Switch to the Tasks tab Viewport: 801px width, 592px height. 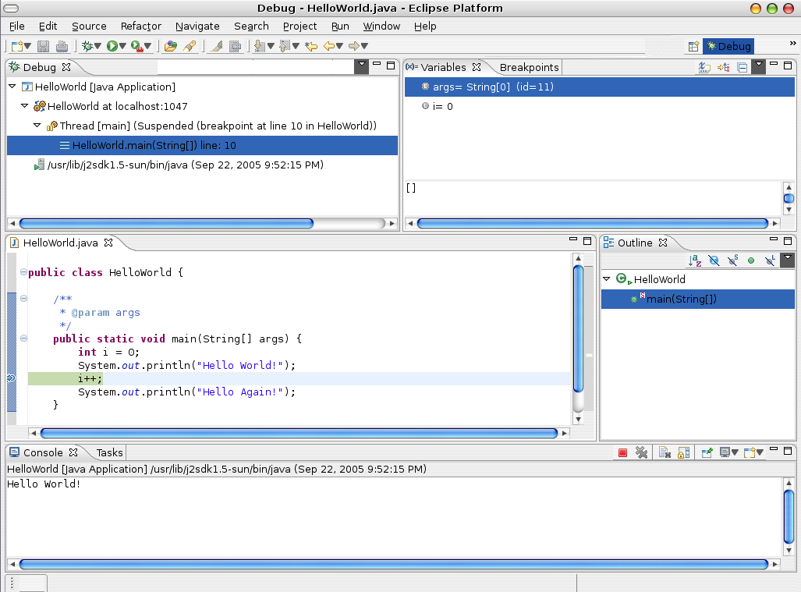pos(109,453)
